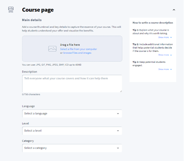Show more for Tip 3
Image resolution: width=184 pixels, height=161 pixels.
point(164,69)
